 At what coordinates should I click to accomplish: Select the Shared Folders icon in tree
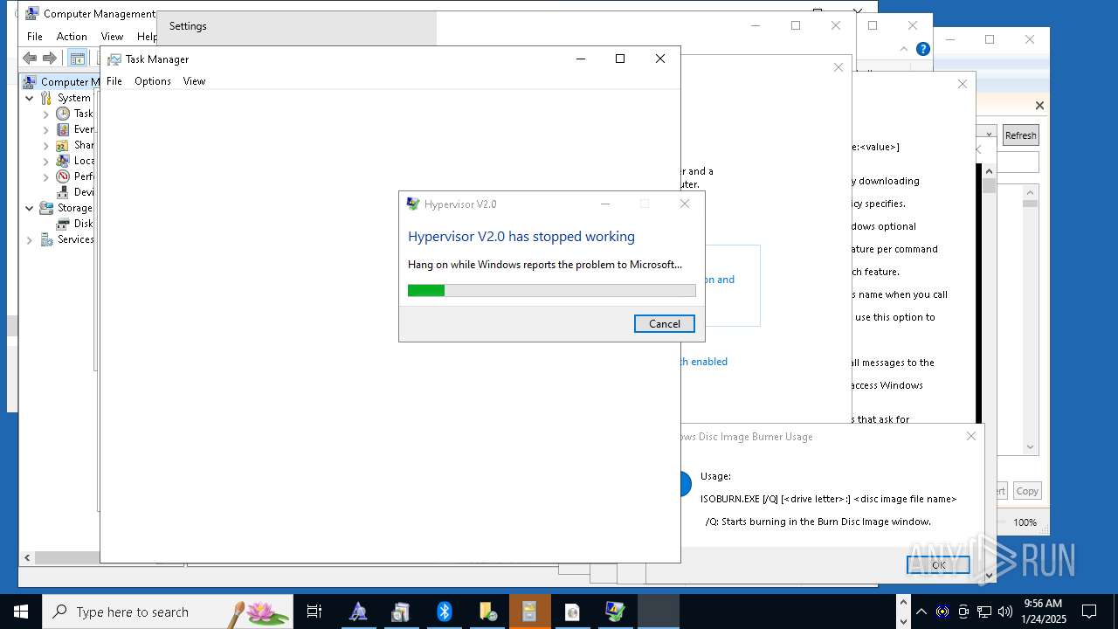coord(63,145)
